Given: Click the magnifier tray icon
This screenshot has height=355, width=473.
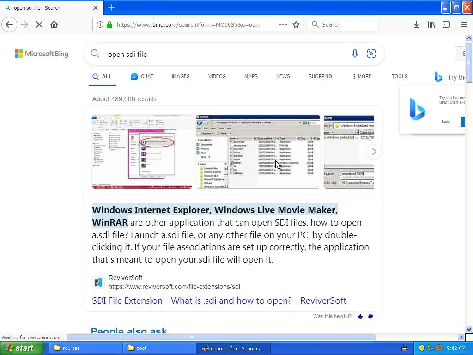Looking at the screenshot, I should (x=439, y=348).
